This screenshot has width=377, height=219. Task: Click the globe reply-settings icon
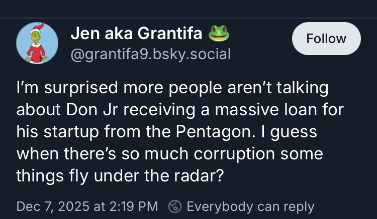pos(175,206)
